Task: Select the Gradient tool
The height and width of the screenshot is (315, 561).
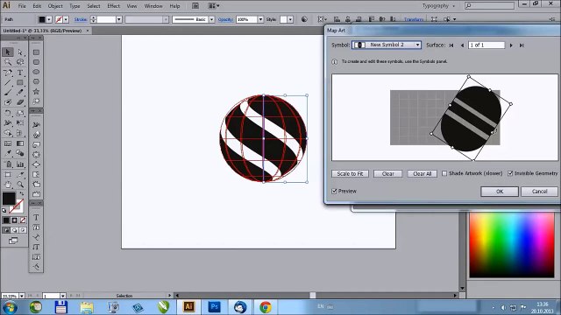Action: [x=20, y=143]
